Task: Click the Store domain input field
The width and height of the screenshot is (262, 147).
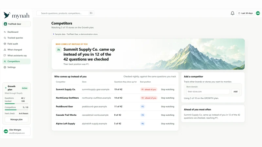Action: coord(208,91)
